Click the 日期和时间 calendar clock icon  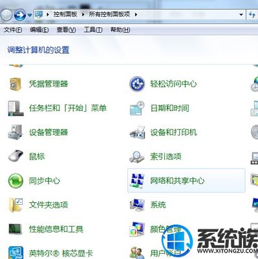137,108
